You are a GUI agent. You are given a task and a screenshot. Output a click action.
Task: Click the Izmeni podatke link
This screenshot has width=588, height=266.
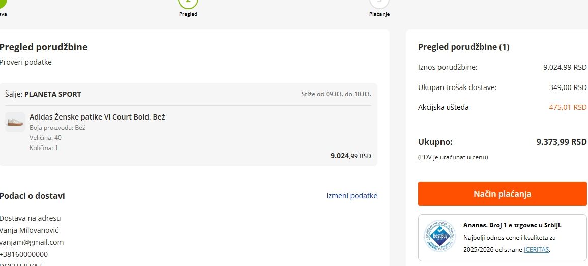pyautogui.click(x=351, y=196)
